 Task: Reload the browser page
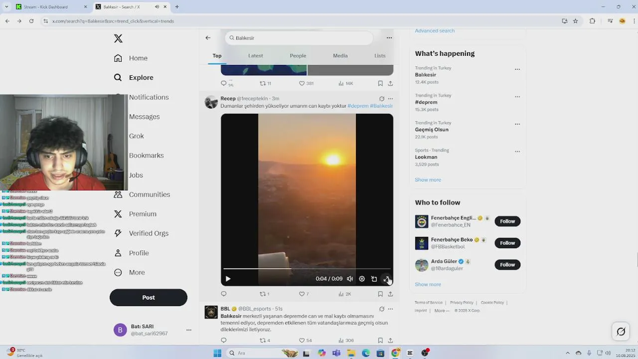(31, 21)
